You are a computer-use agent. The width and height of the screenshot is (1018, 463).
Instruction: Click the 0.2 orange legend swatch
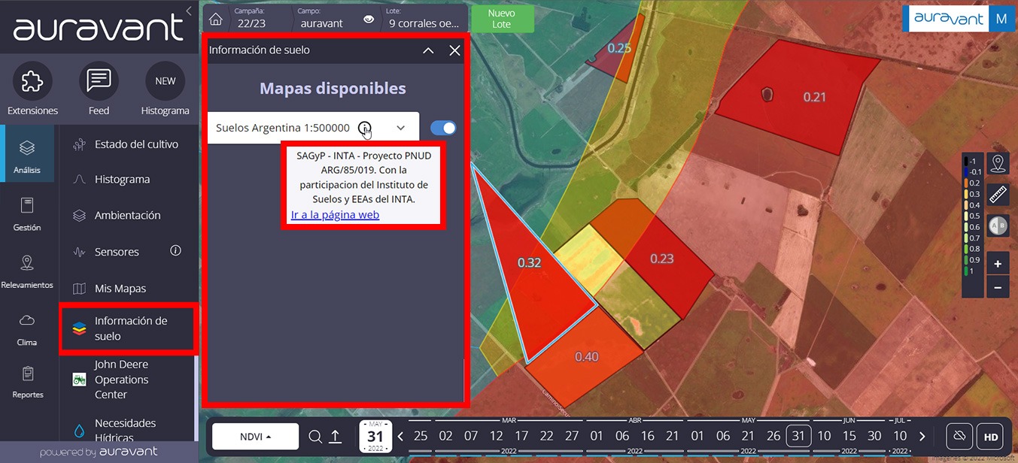(967, 183)
